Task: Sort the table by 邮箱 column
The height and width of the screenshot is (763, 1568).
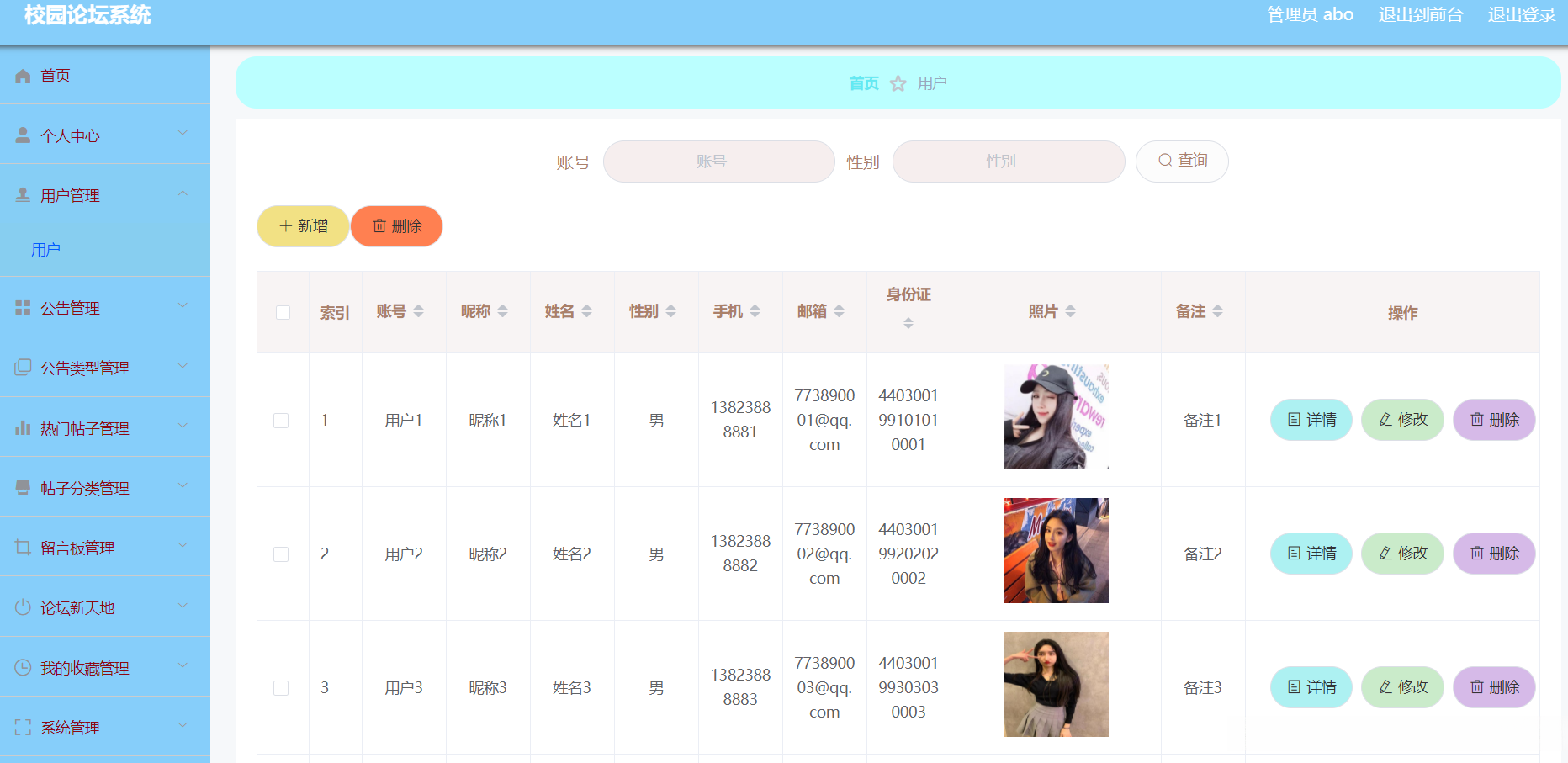Action: (x=839, y=311)
